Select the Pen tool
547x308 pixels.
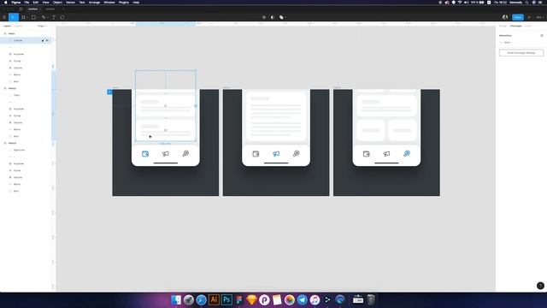click(x=44, y=17)
